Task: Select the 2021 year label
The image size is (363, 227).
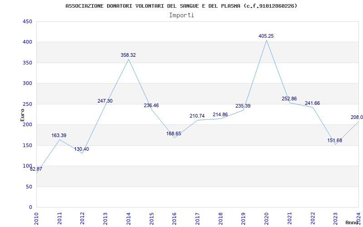Action: [x=289, y=219]
